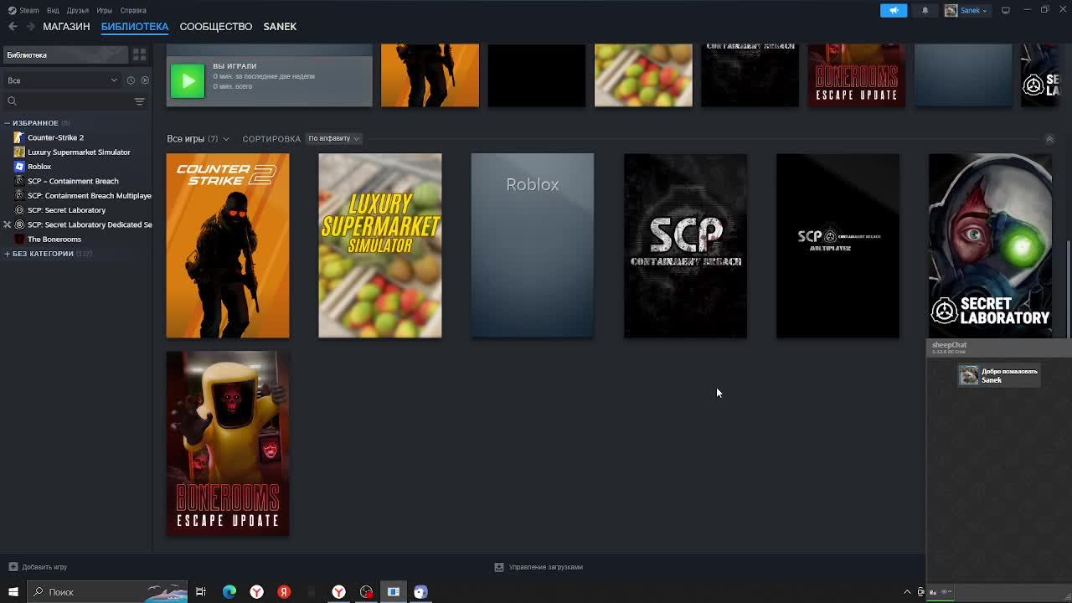
Task: Go forward with the right arrow
Action: (x=30, y=27)
